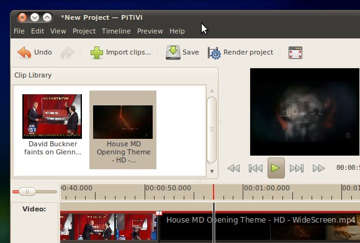This screenshot has height=243, width=360.
Task: Select House MD Opening Theme clip
Action: tap(123, 130)
